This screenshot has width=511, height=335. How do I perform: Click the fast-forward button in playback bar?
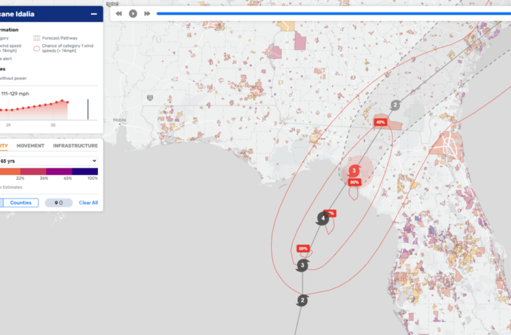click(x=147, y=13)
